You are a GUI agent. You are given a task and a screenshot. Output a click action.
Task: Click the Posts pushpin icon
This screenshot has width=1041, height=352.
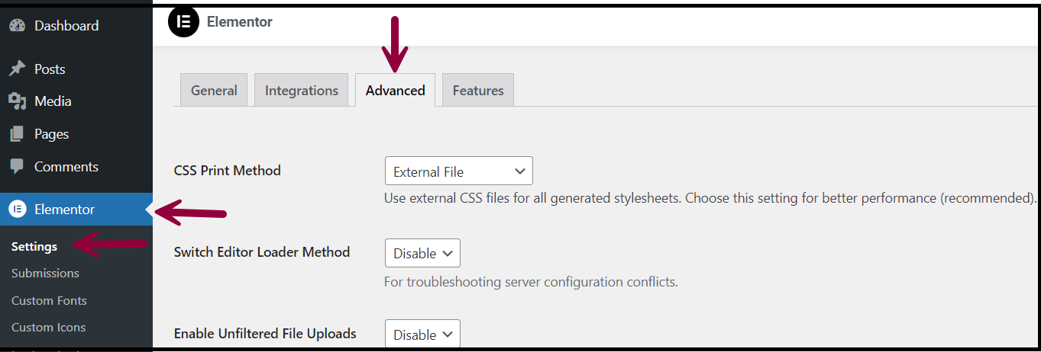pos(17,69)
